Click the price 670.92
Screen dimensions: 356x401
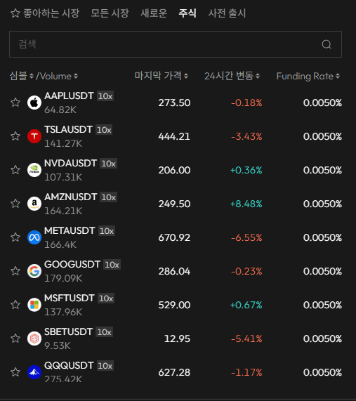[174, 237]
